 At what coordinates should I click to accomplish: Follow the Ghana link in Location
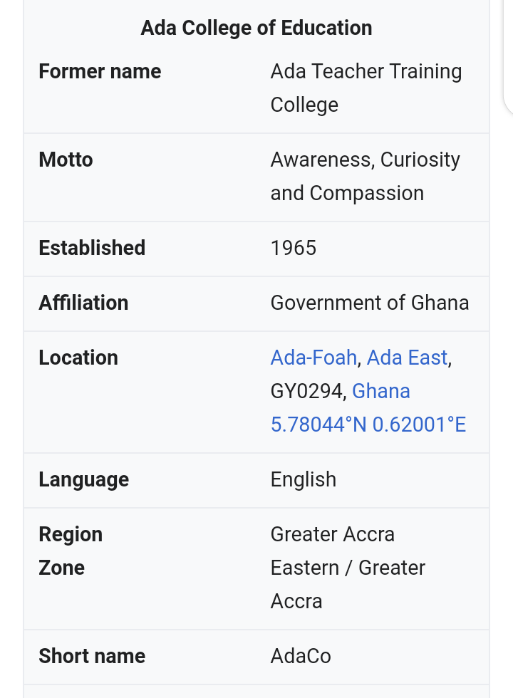[380, 391]
